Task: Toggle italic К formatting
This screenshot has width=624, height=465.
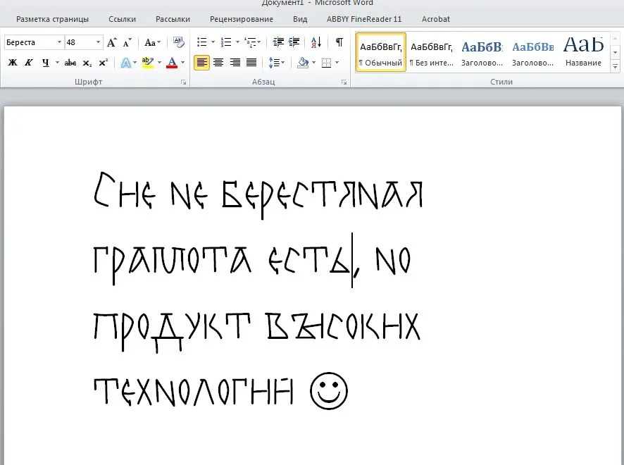Action: 29,63
